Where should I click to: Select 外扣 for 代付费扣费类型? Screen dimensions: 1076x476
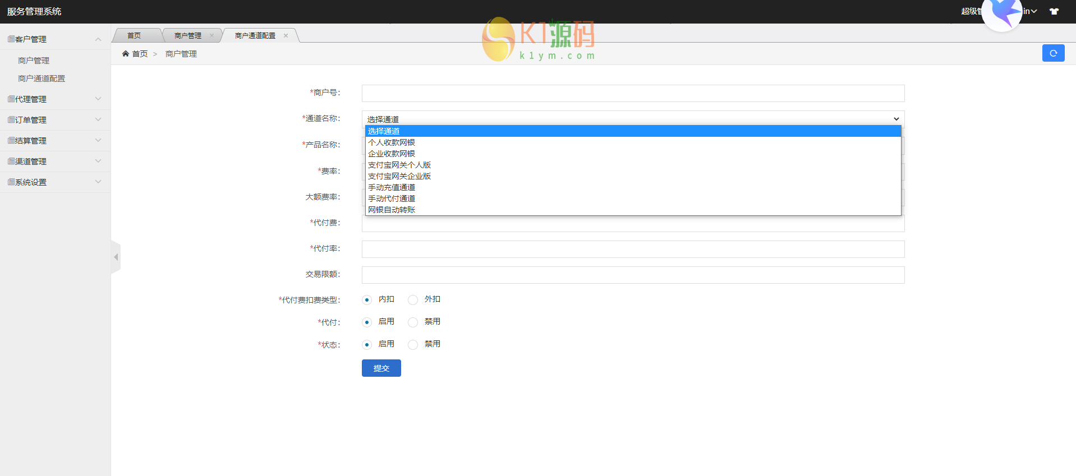click(413, 300)
